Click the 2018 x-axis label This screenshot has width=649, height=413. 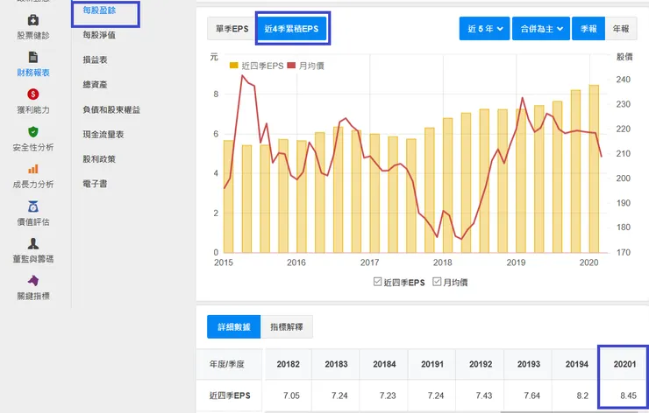click(443, 262)
